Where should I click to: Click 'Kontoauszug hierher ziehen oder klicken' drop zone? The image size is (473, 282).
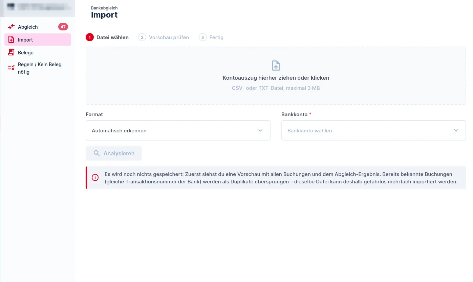coord(276,76)
